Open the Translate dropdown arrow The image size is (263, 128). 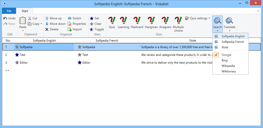229,31
